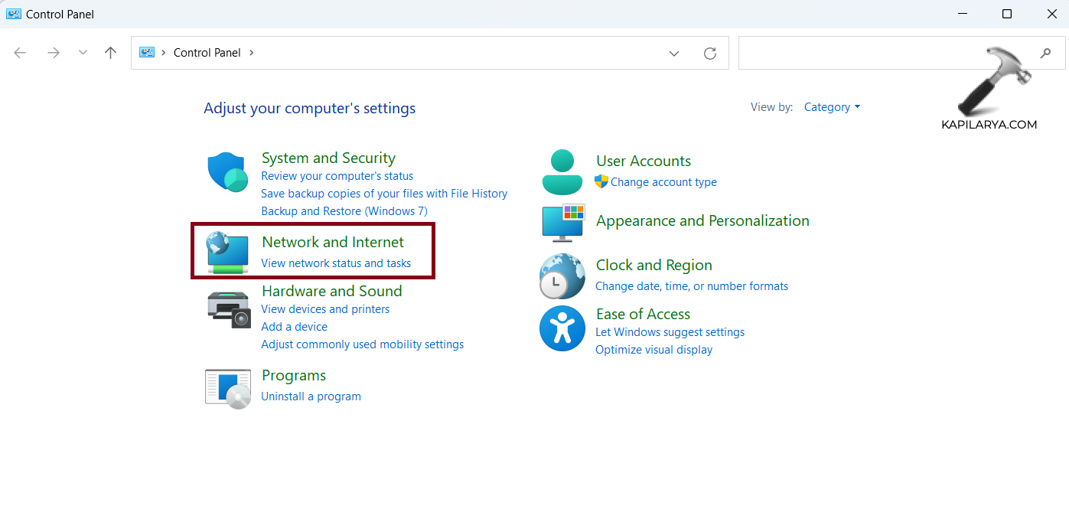Click the System and Security shield icon
The height and width of the screenshot is (522, 1069).
[227, 171]
